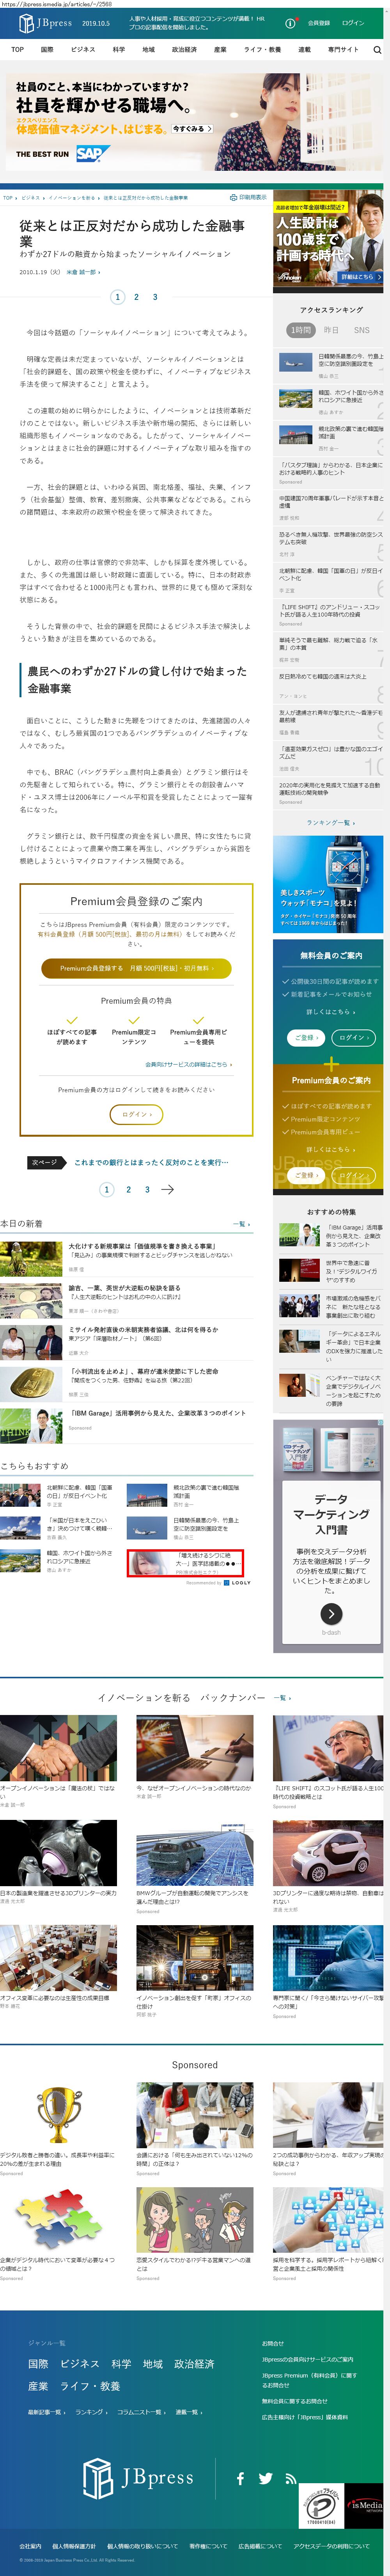The image size is (390, 2576).
Task: Open footer genre link ライフ・教養
Action: coord(91,2386)
